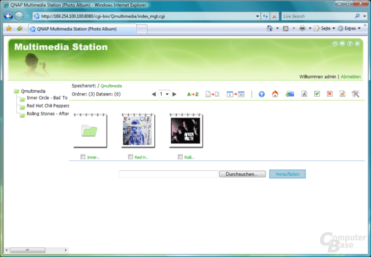Sort albums alphabetically with A→Z icon
This screenshot has width=371, height=257.
pos(193,94)
